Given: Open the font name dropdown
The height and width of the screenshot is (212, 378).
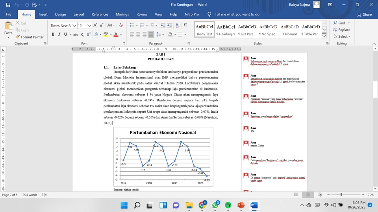Looking at the screenshot, I should tap(74, 26).
